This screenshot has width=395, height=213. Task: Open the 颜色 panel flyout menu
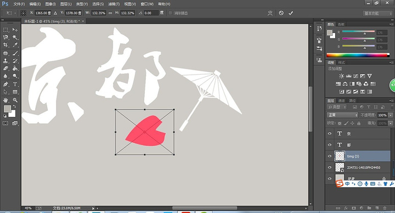point(391,24)
